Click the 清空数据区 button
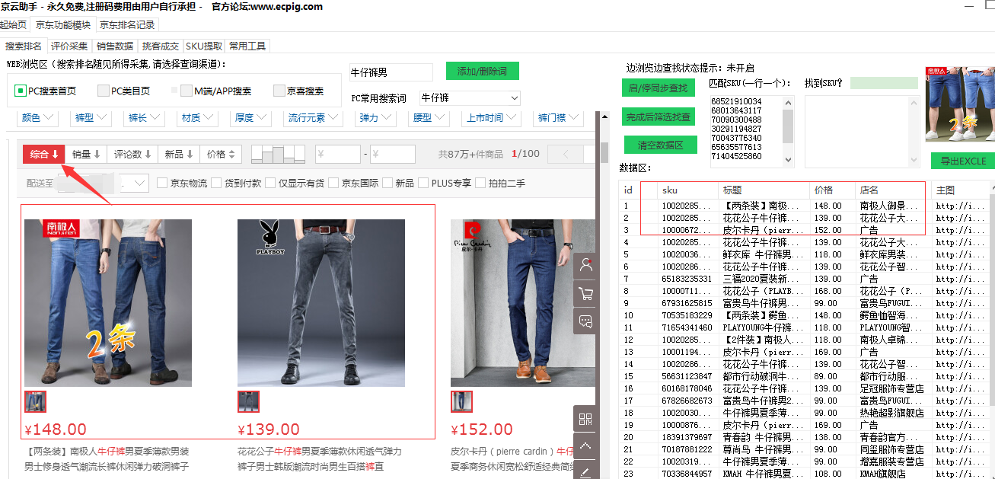This screenshot has height=479, width=995. tap(661, 145)
